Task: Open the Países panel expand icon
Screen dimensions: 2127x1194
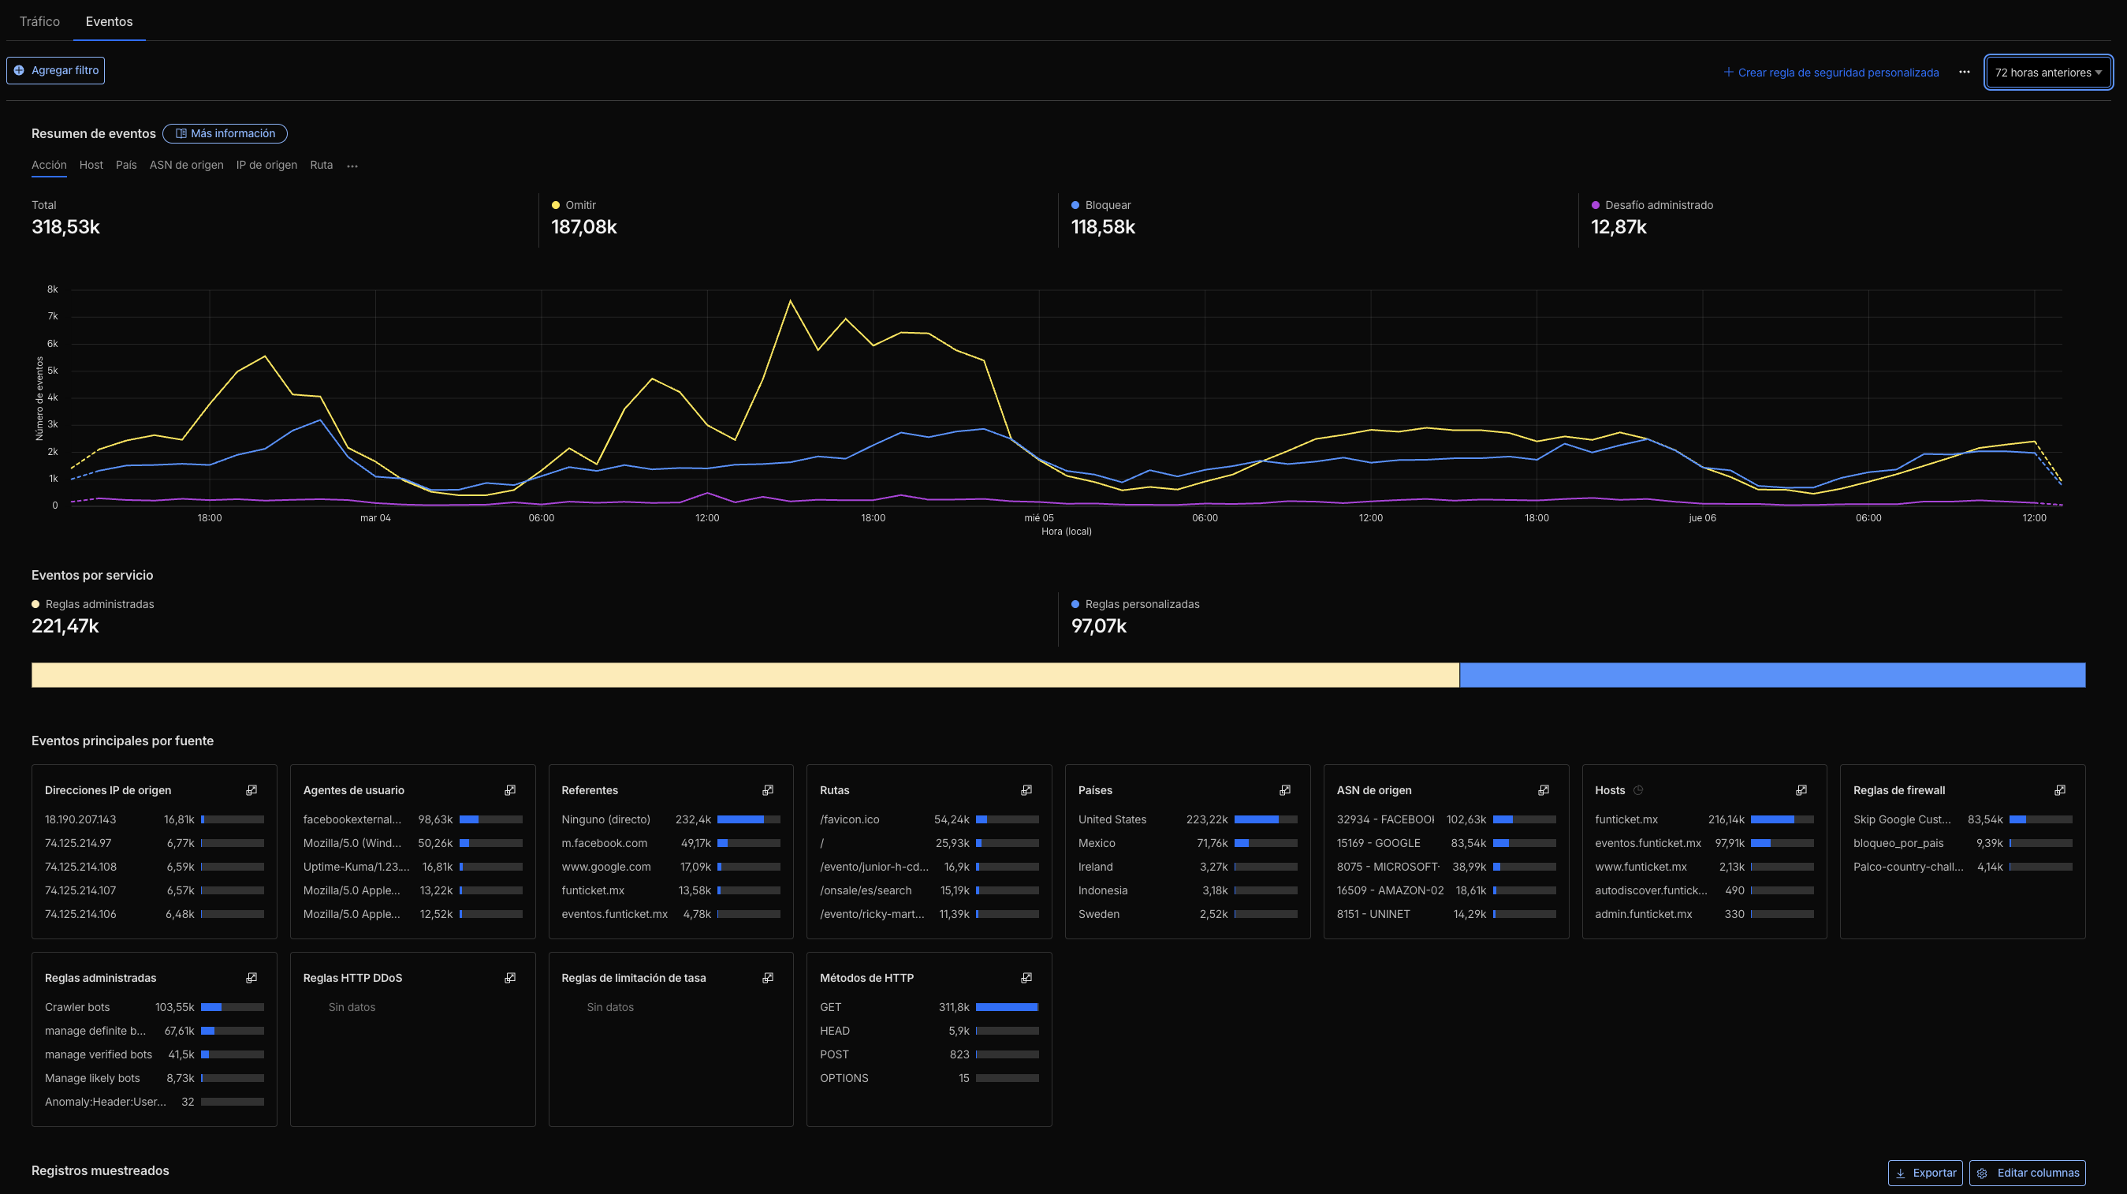Action: click(1285, 790)
